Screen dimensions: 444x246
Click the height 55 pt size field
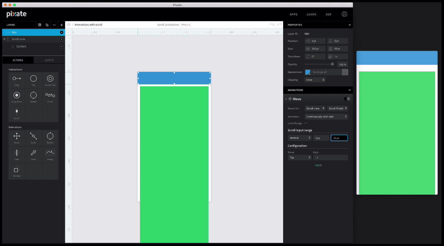point(337,49)
